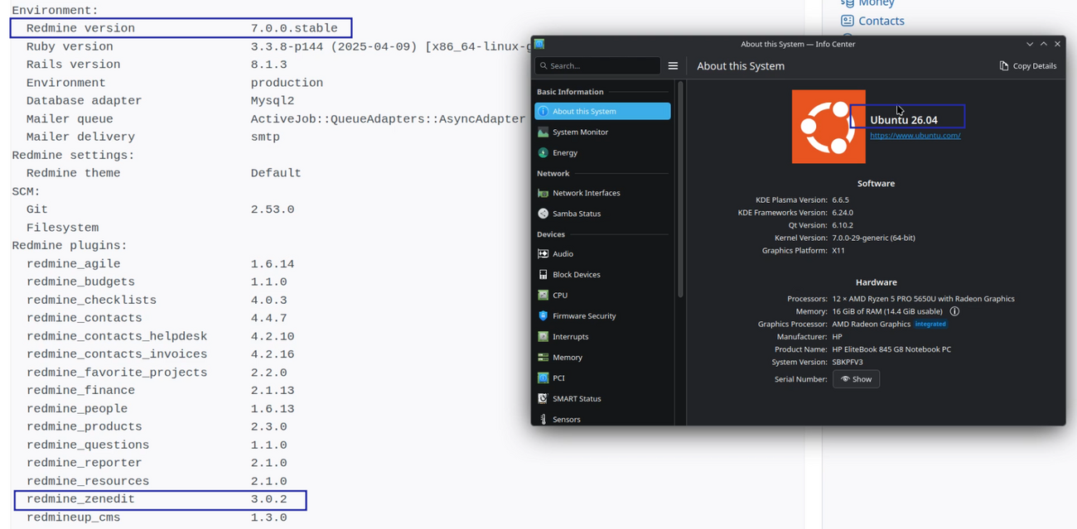Viewport: 1077px width, 529px height.
Task: Open System Monitor in Info Center sidebar
Action: 602,132
